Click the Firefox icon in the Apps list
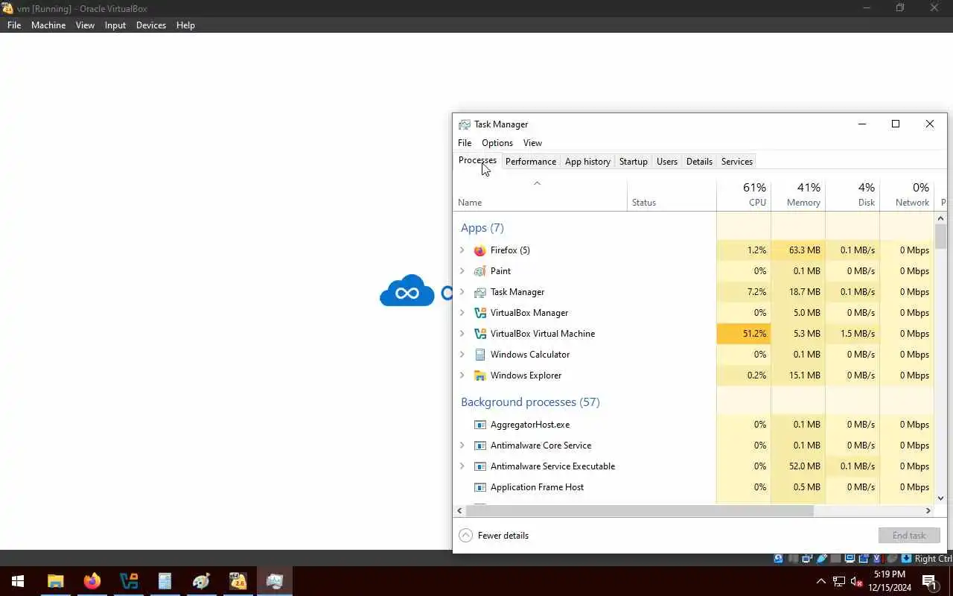 [480, 250]
